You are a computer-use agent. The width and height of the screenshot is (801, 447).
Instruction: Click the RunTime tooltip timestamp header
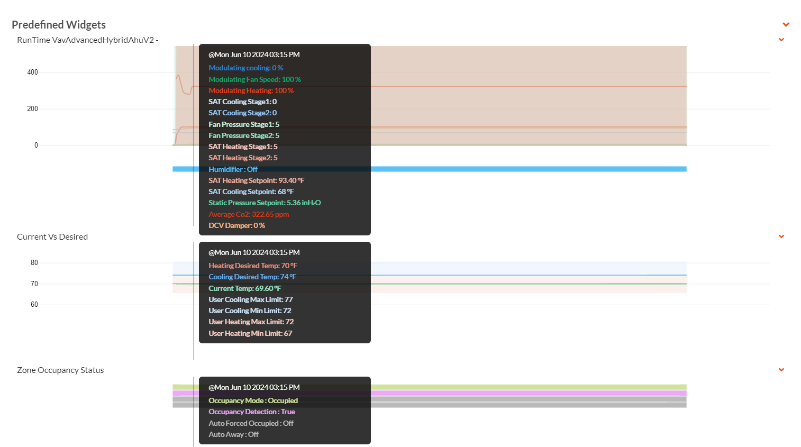click(254, 54)
